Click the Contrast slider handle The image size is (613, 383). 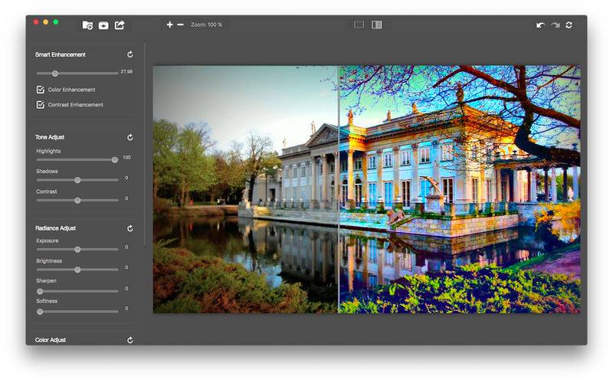(77, 201)
